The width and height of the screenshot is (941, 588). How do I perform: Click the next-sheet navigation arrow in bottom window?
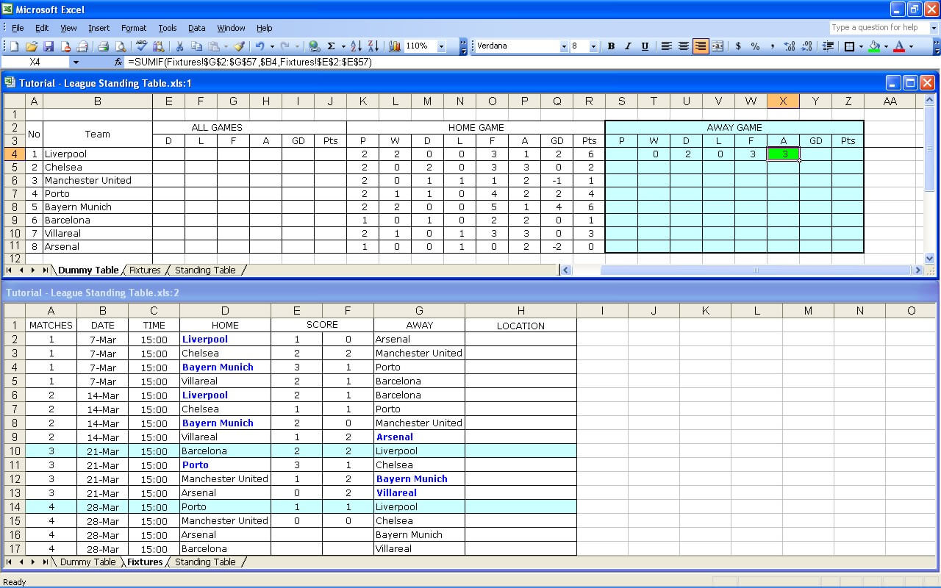pyautogui.click(x=32, y=562)
